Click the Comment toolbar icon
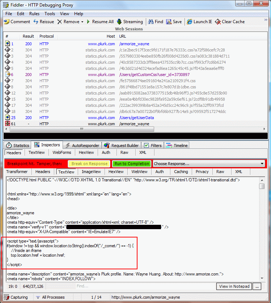271x303 pixels. pos(7,22)
